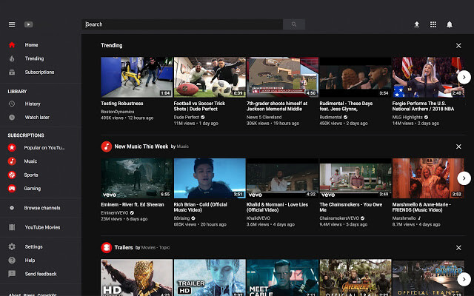The height and width of the screenshot is (296, 474).
Task: Click the music note icon beside New Music This Week
Action: (x=107, y=147)
